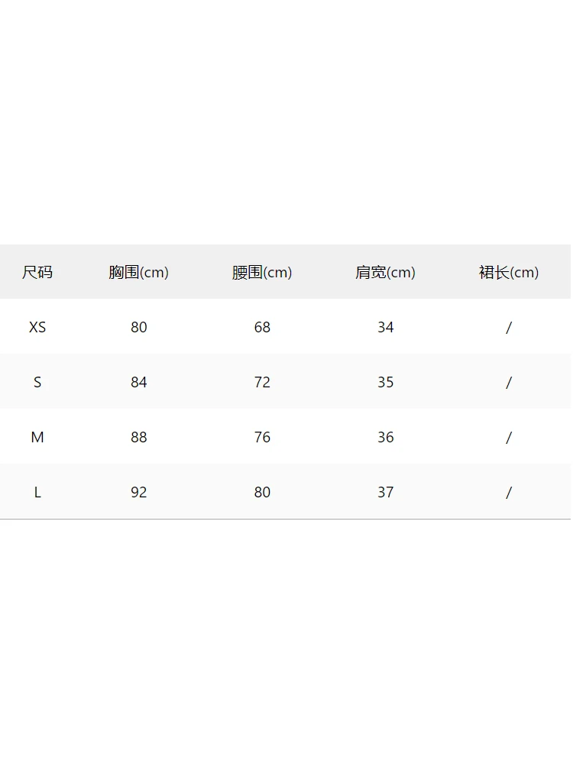Screen dimensions: 573x764
Task: Click the waist value 76
Action: tap(262, 437)
